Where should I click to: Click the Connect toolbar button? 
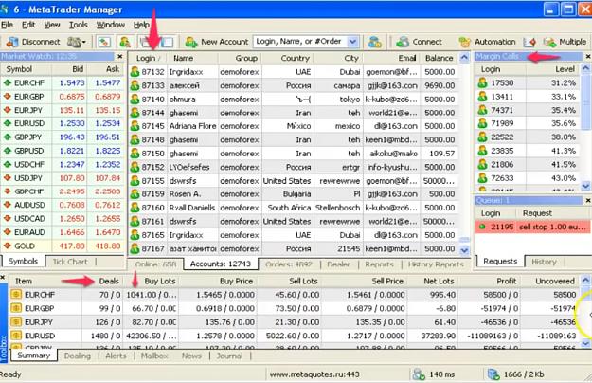(x=419, y=42)
